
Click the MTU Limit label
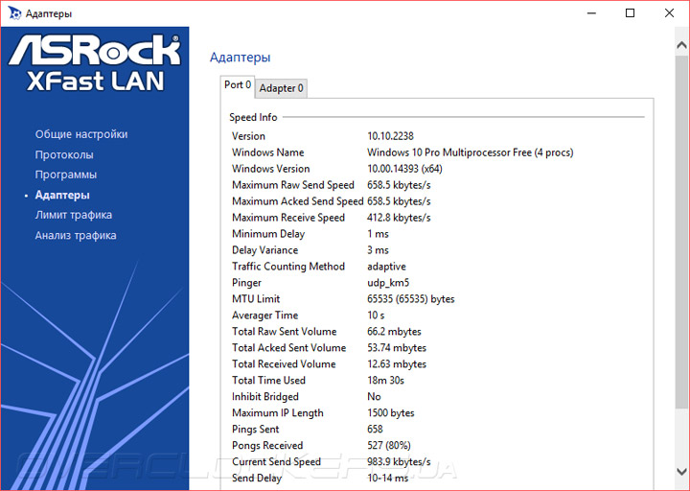pos(256,299)
